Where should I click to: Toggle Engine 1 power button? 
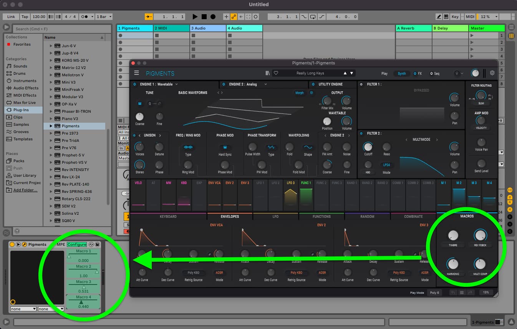[135, 84]
